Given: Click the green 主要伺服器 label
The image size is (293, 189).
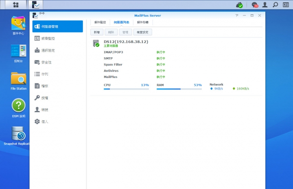Looking at the screenshot, I should coord(111,46).
